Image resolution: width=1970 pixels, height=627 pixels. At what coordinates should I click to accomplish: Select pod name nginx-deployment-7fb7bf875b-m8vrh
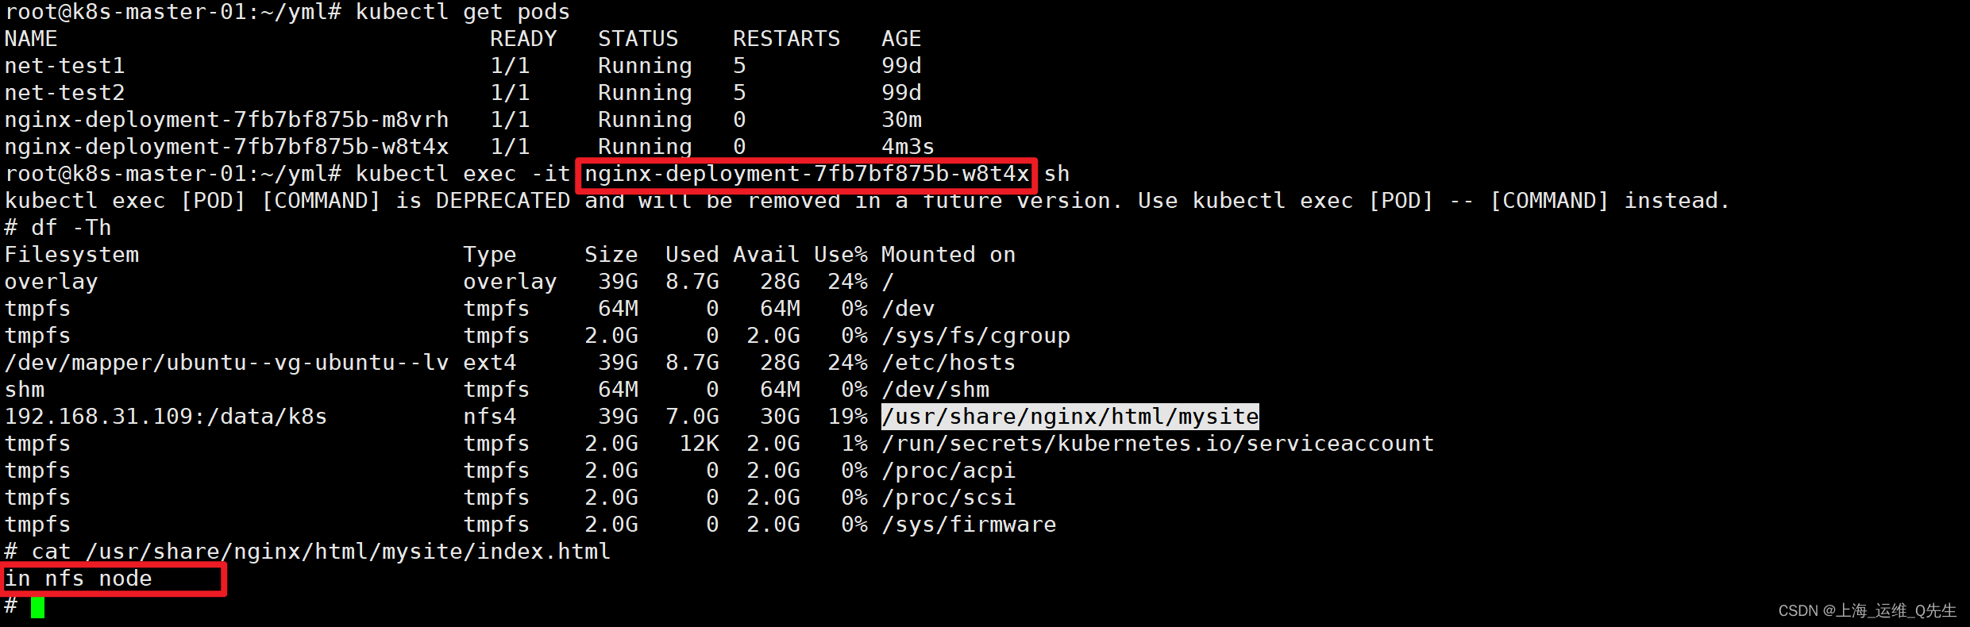pyautogui.click(x=227, y=120)
